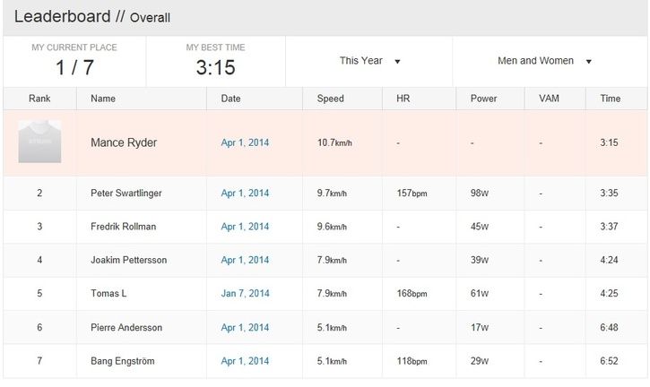Click the HR column header
650x387 pixels.
click(403, 99)
